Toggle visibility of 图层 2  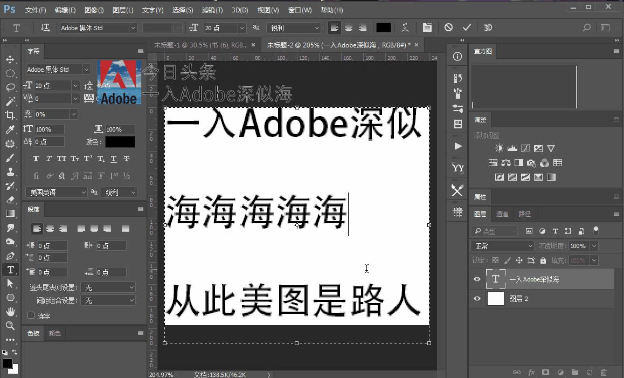pos(476,298)
